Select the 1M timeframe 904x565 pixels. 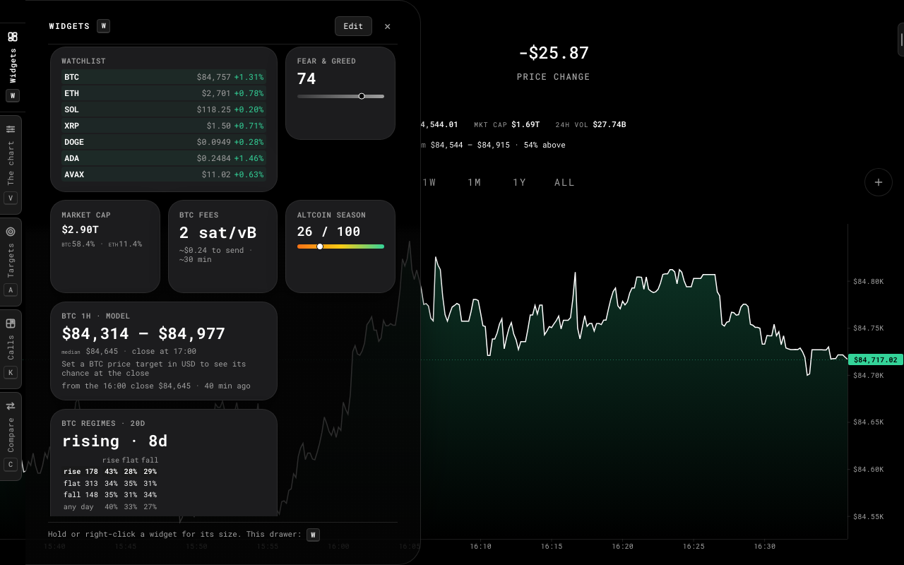coord(475,182)
